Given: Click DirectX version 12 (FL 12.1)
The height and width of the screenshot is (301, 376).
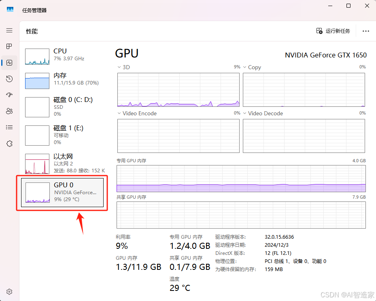Looking at the screenshot, I should coord(278,253).
